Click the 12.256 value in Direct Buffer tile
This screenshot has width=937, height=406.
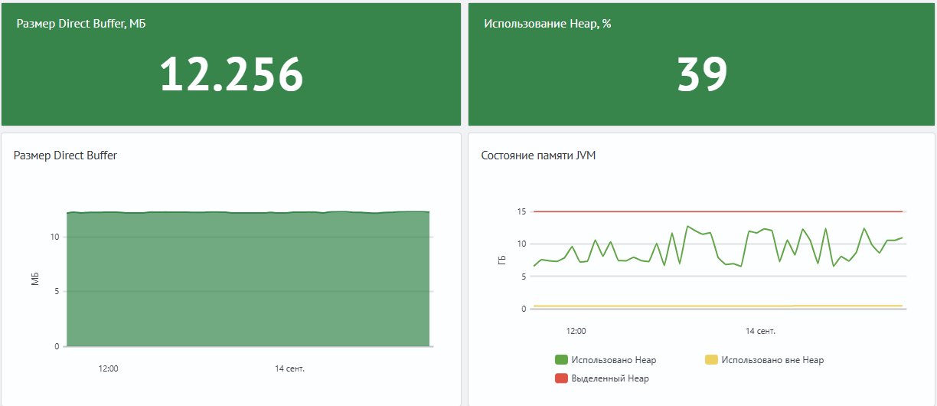tap(231, 74)
